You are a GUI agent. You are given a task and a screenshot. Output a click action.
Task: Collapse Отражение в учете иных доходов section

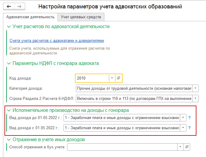pyautogui.click(x=8, y=140)
